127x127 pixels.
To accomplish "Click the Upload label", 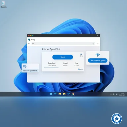I will coord(65,63).
